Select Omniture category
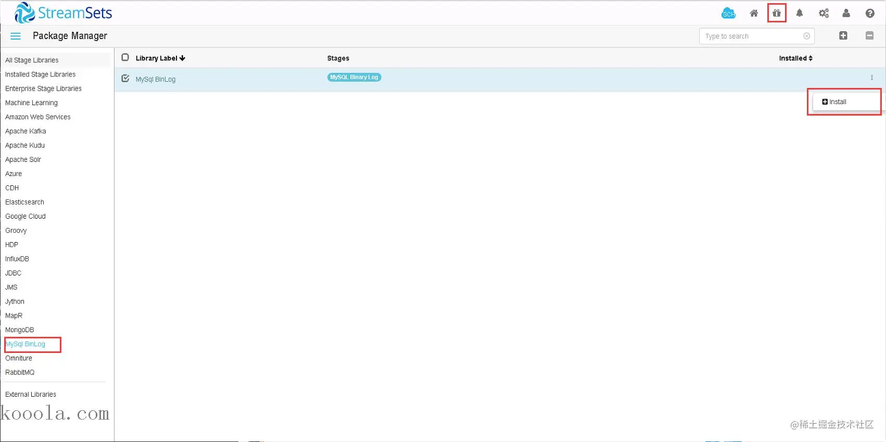 (x=19, y=358)
